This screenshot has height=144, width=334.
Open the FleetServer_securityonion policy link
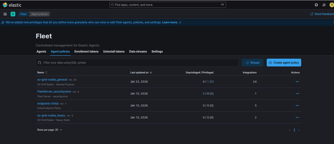[54, 91]
